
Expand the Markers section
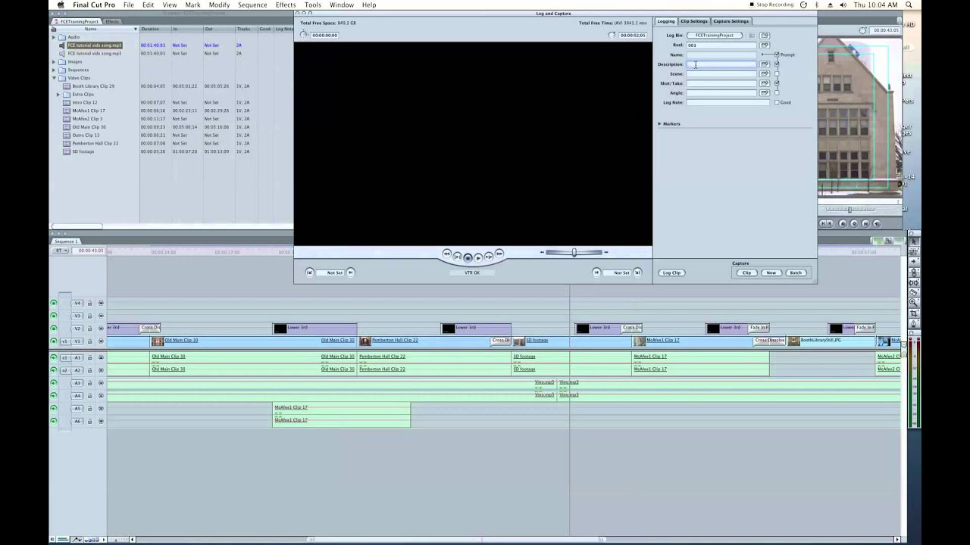click(x=659, y=123)
